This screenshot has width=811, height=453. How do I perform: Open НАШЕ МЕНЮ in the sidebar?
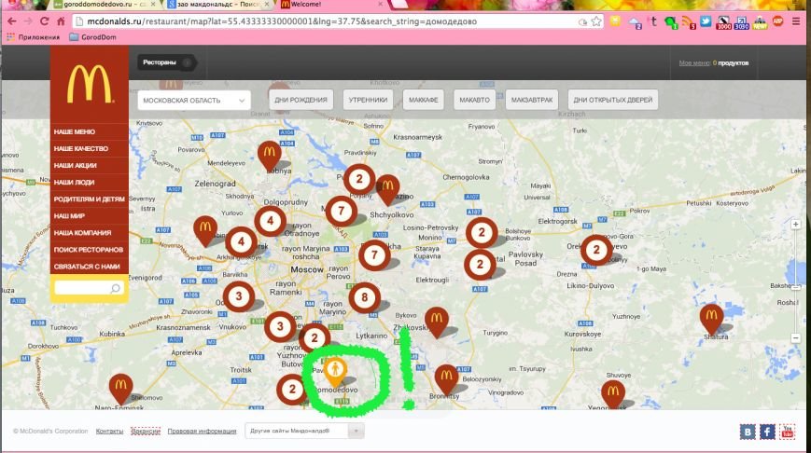tap(75, 131)
